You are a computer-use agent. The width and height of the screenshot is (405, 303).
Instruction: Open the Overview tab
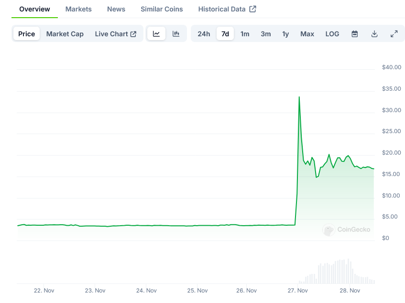click(34, 9)
